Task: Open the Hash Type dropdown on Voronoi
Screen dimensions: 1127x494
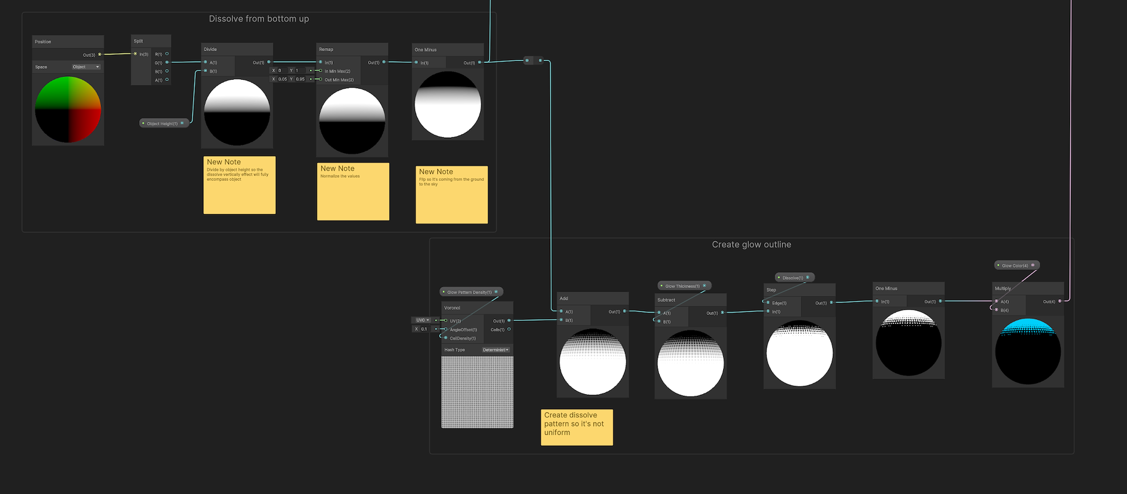Action: coord(495,350)
